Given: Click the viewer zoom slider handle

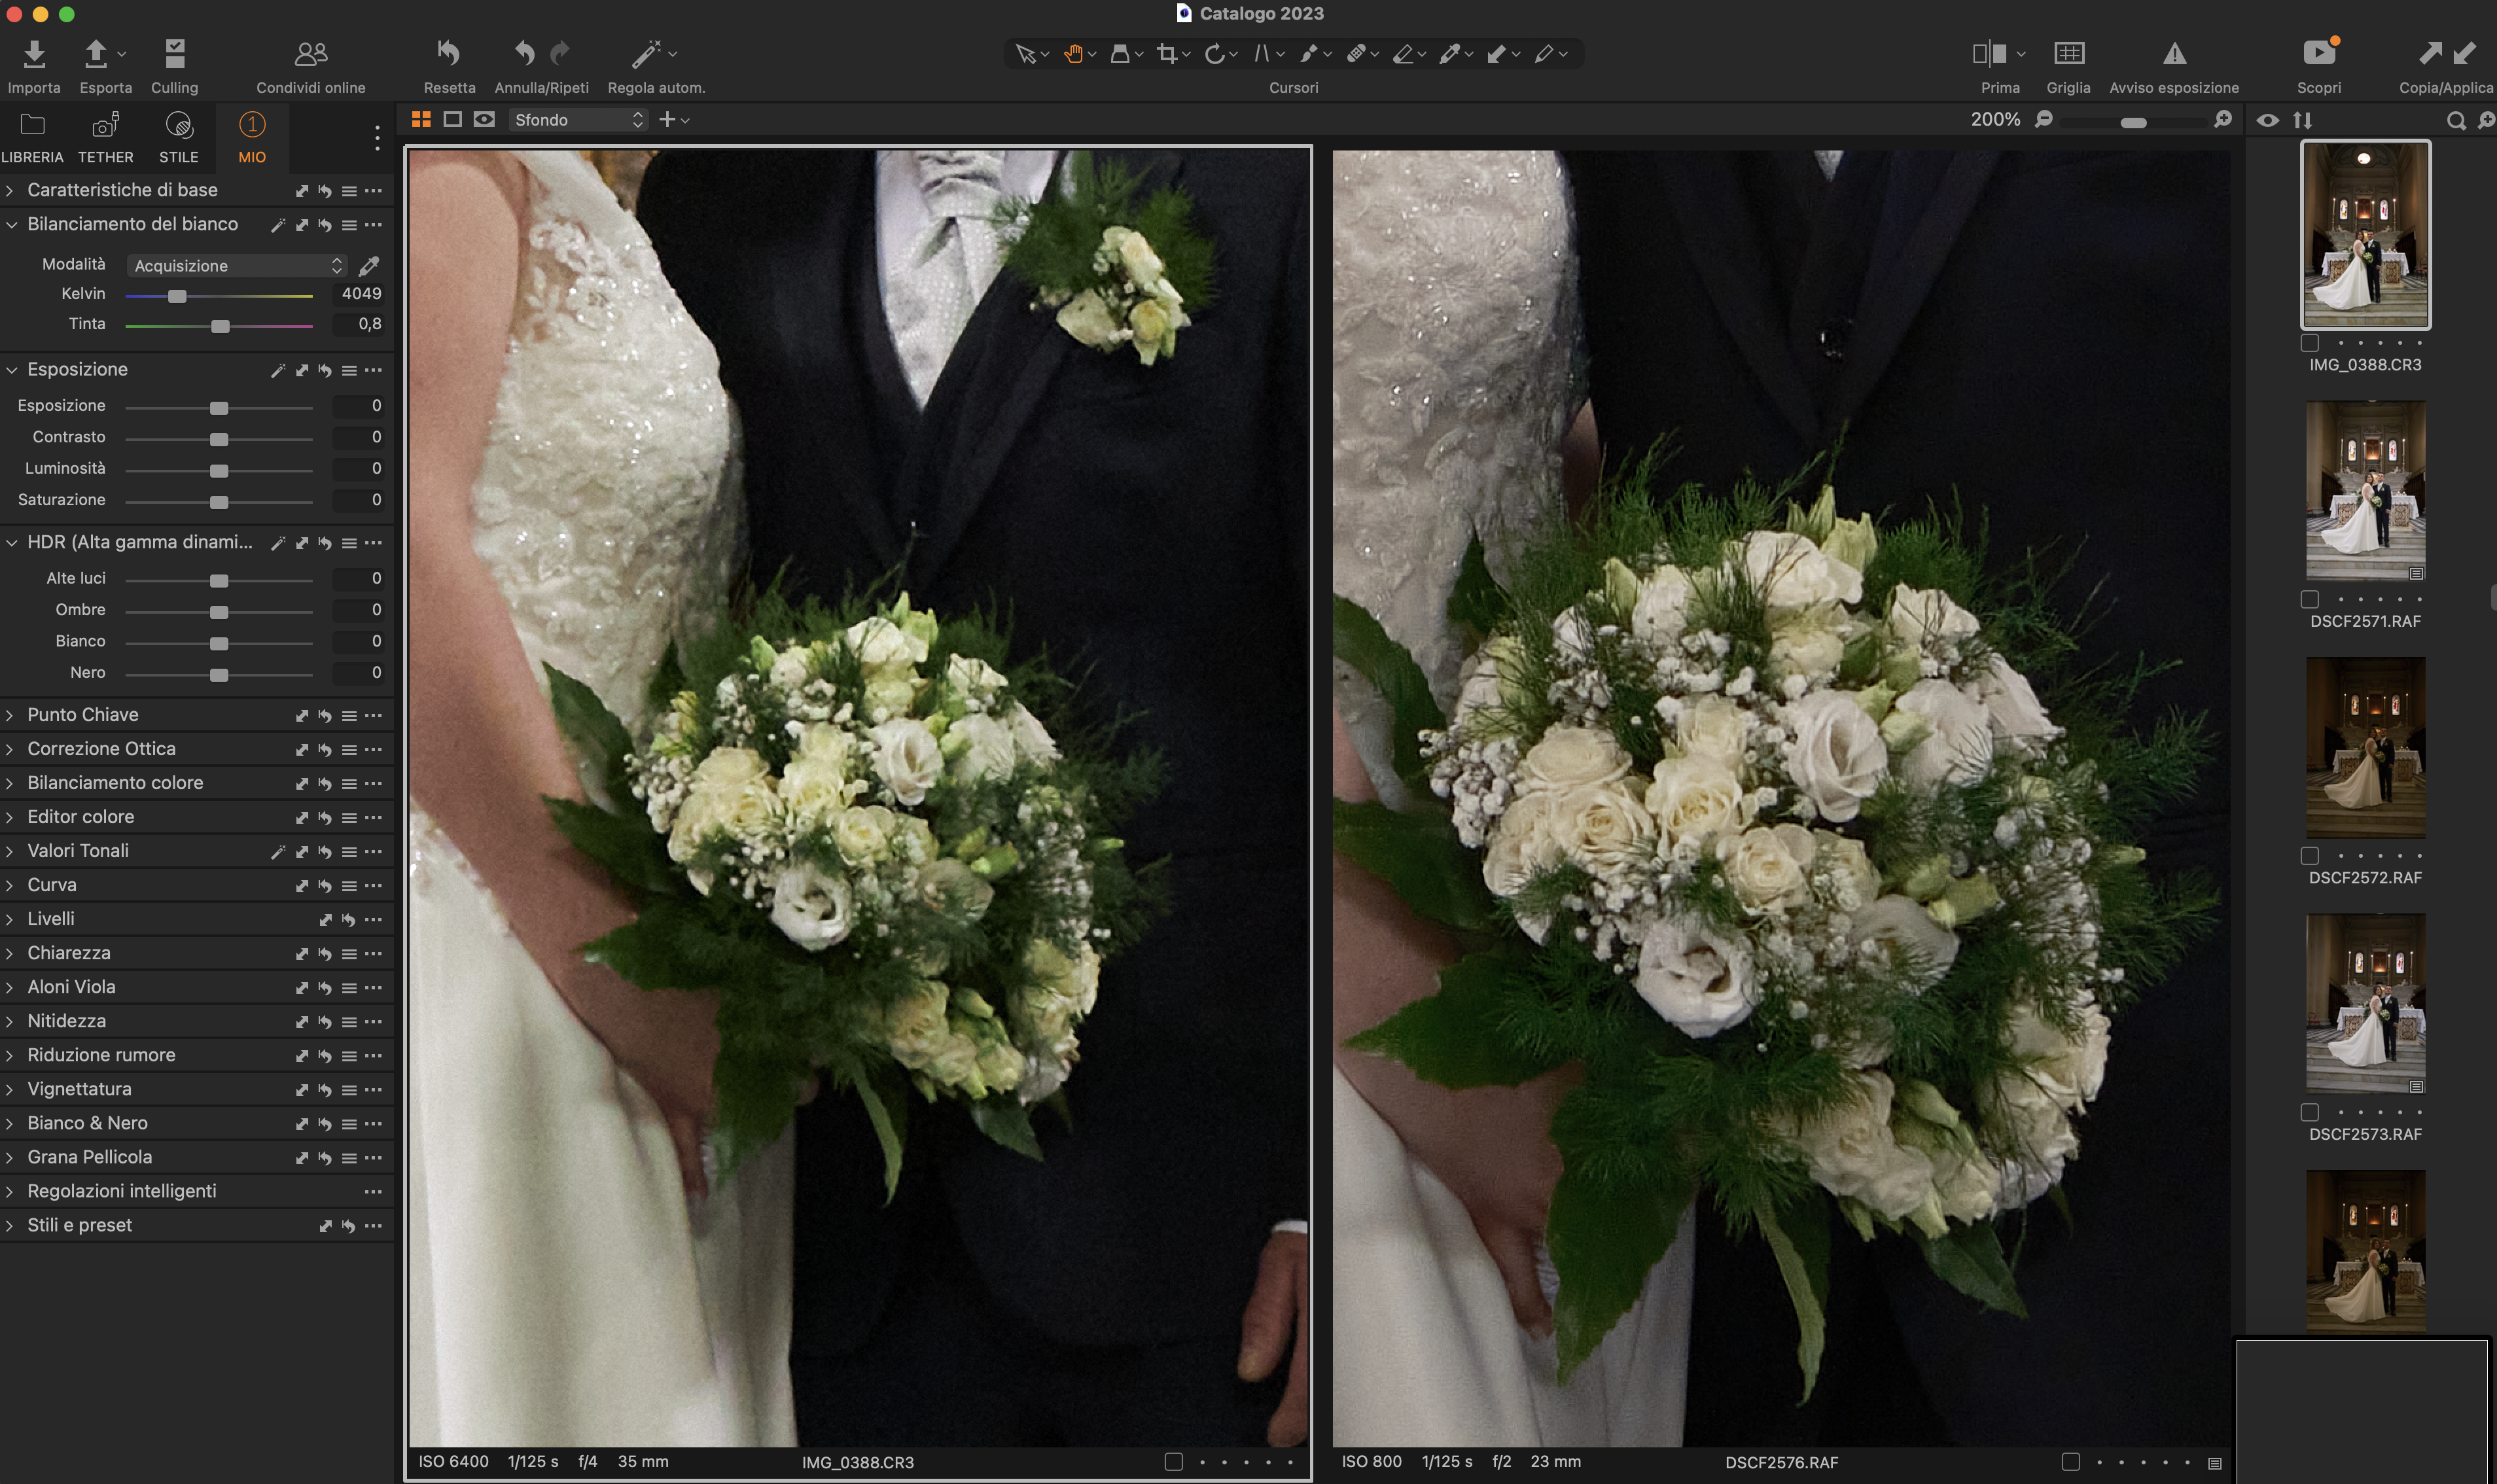Looking at the screenshot, I should 2133,122.
